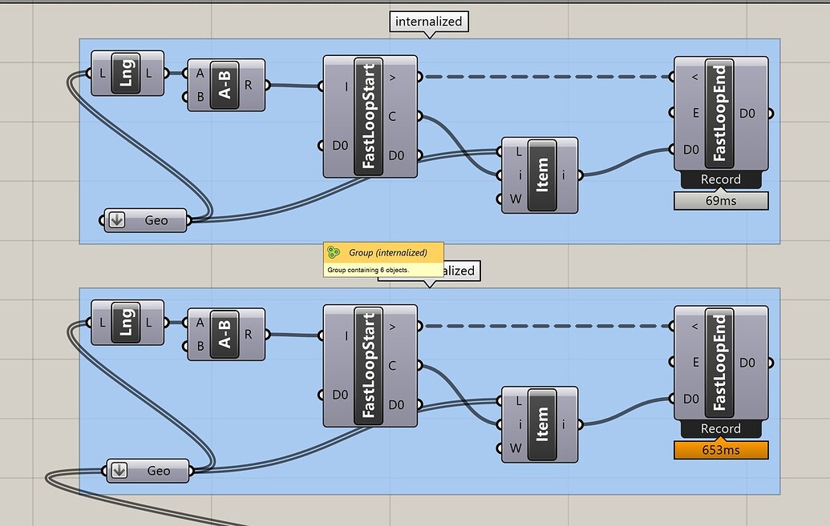Select the FastLoopEnd component in top group
The image size is (830, 526).
[721, 114]
